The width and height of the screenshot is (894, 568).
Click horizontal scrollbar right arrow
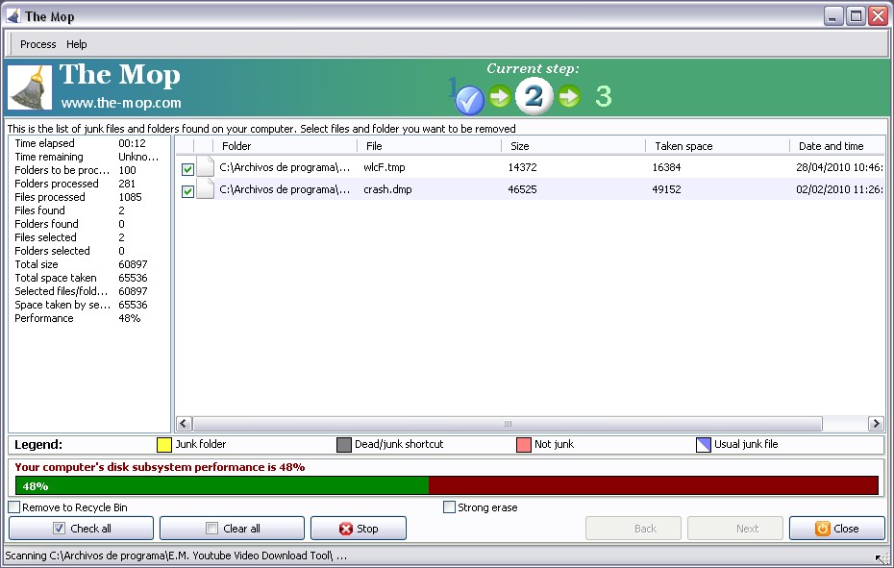pos(877,424)
